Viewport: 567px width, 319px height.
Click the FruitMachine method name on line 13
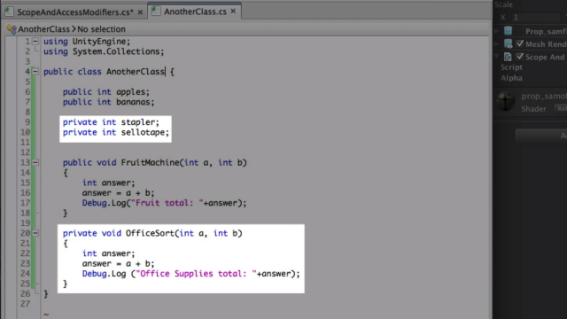click(x=150, y=162)
